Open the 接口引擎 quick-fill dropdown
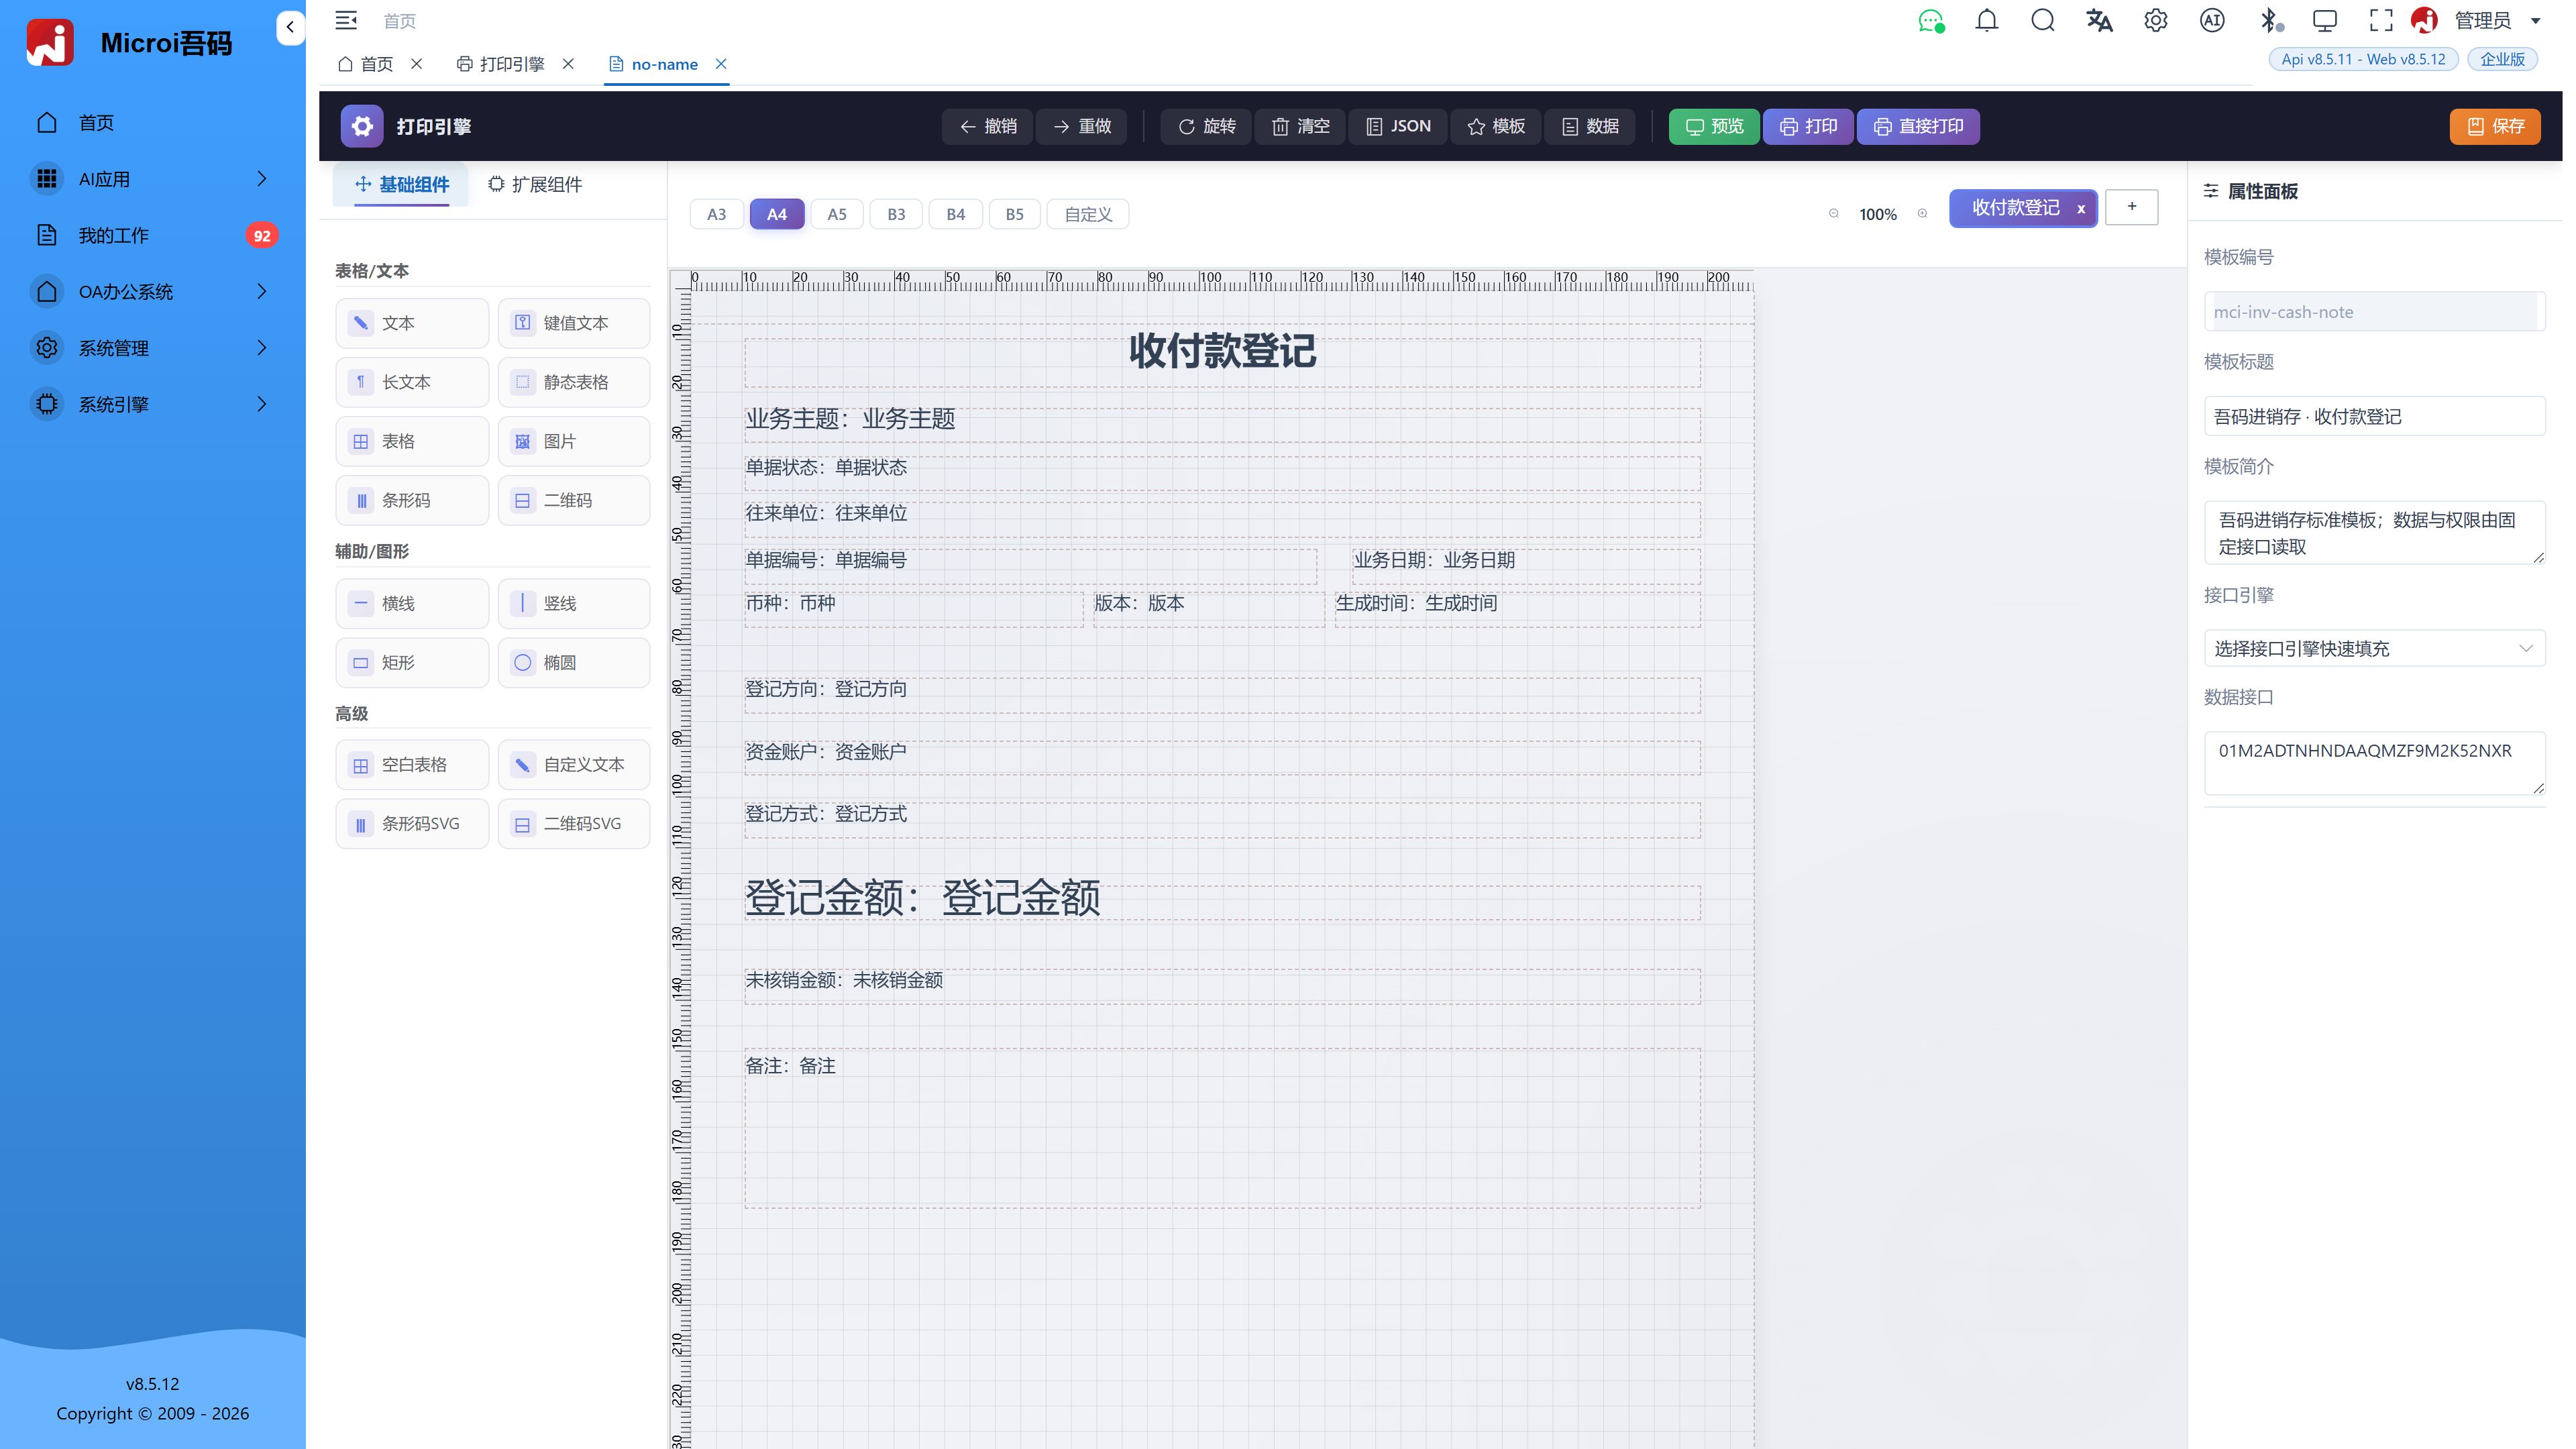The width and height of the screenshot is (2576, 1449). tap(2374, 648)
